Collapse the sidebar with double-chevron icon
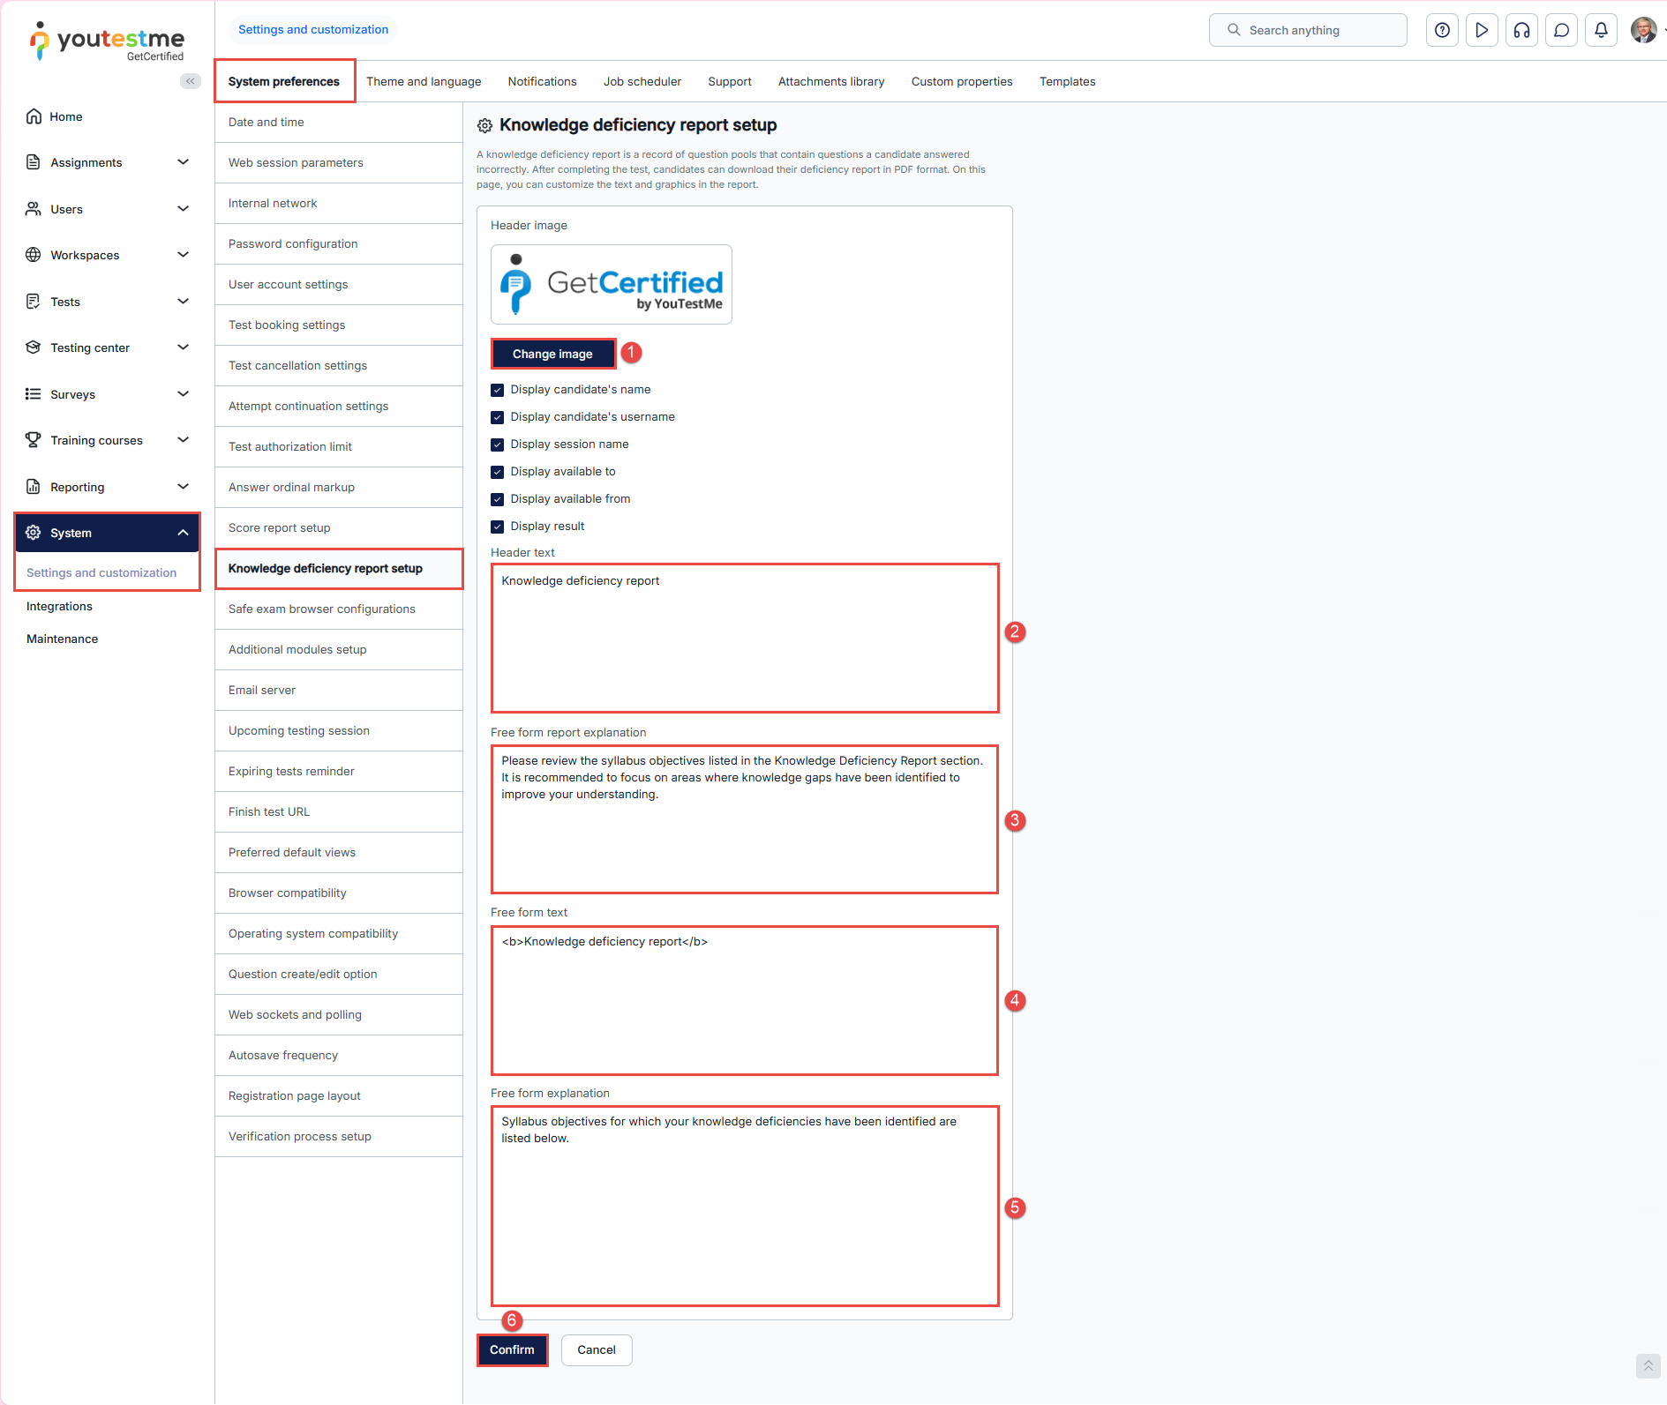The image size is (1667, 1405). pos(190,81)
